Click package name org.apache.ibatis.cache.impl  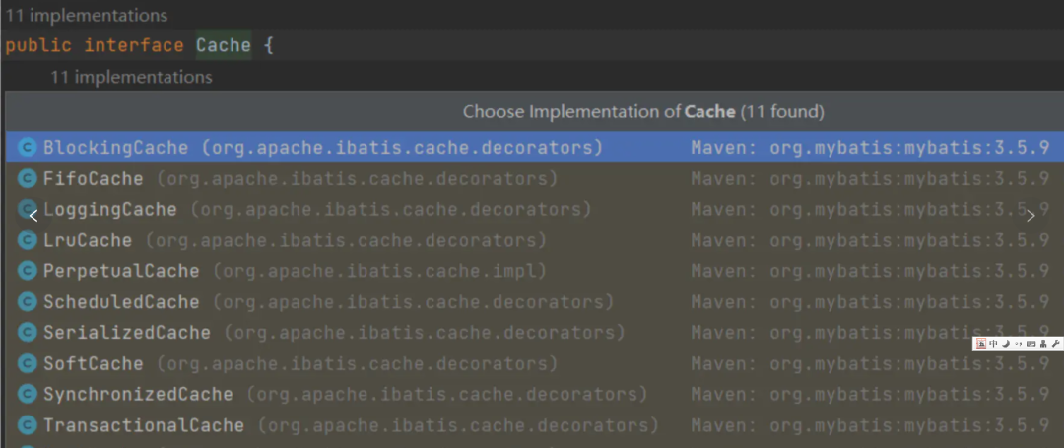[x=380, y=271]
